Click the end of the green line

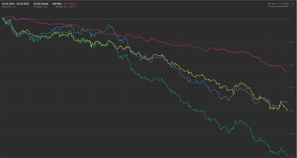(288, 156)
